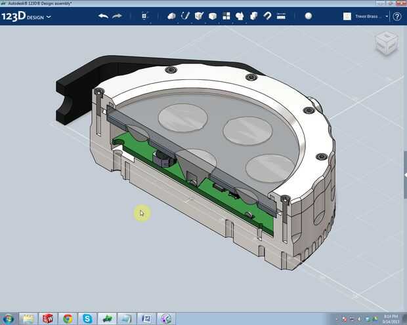Open the Material sphere tool
This screenshot has height=325, width=407.
[309, 16]
